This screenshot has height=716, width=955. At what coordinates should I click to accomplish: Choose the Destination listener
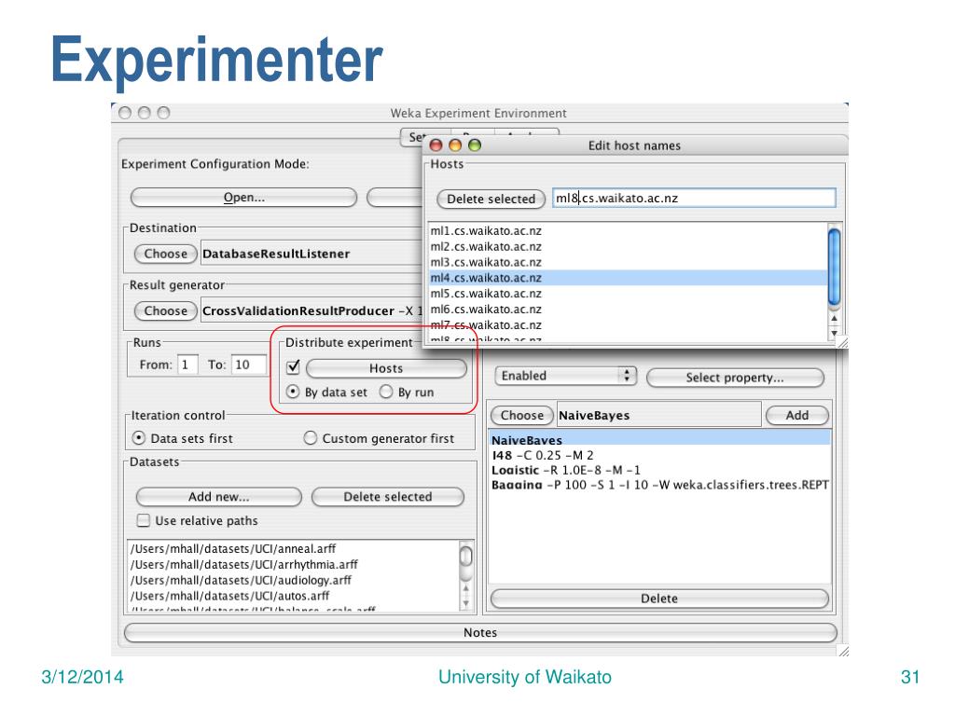point(166,254)
